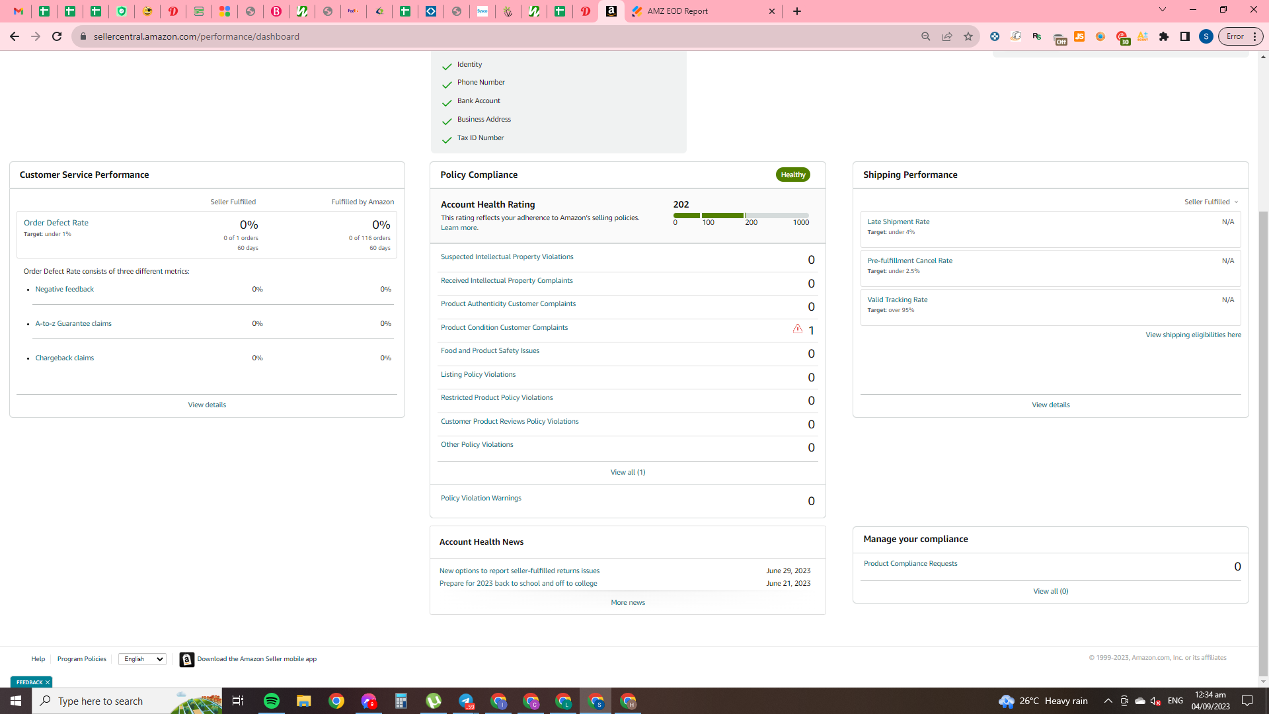Open the English language selector
This screenshot has width=1269, height=714.
142,659
